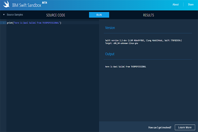This screenshot has height=132, width=198.
Task: Click the Output section heading
Action: click(x=110, y=54)
